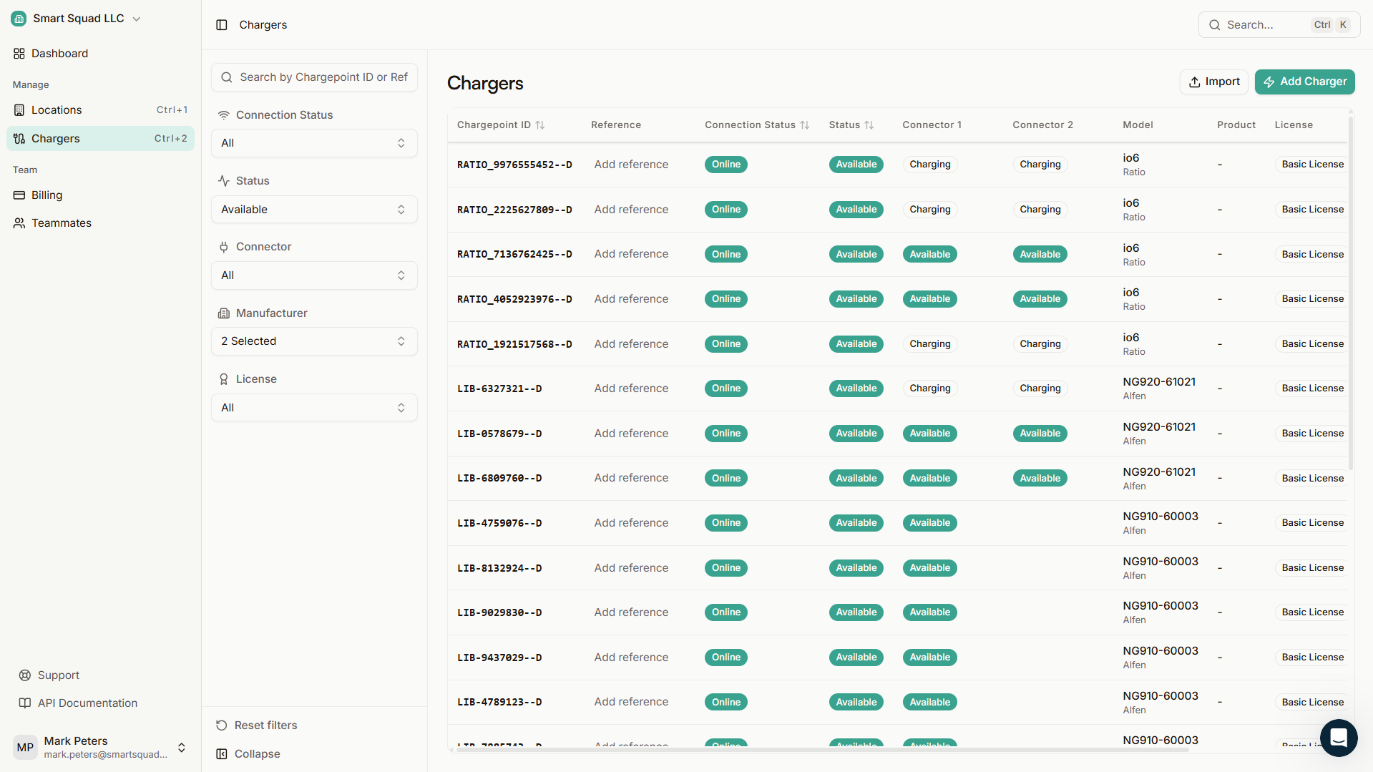
Task: Navigate to Locations in the sidebar
Action: [x=57, y=109]
